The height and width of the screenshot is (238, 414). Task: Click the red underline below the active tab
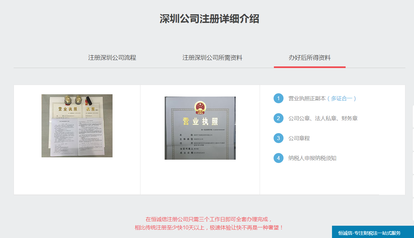[309, 66]
